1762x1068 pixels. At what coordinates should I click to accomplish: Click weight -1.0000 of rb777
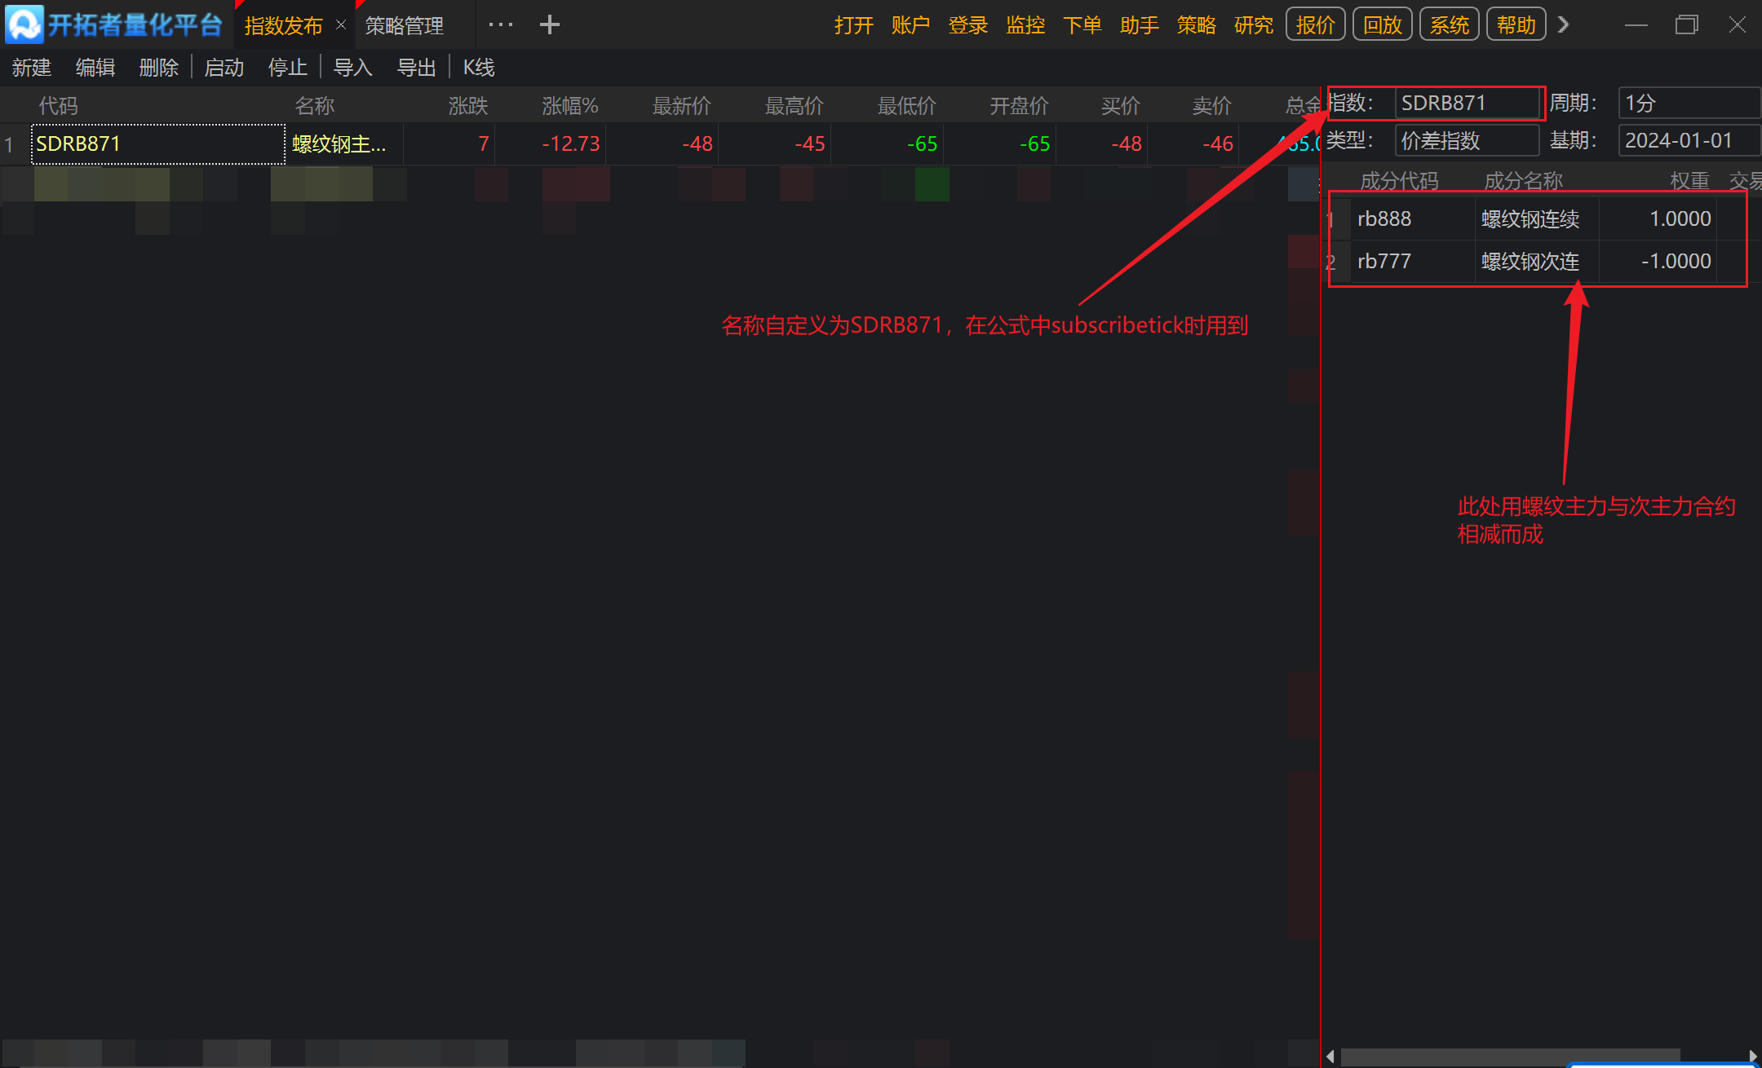pyautogui.click(x=1676, y=262)
